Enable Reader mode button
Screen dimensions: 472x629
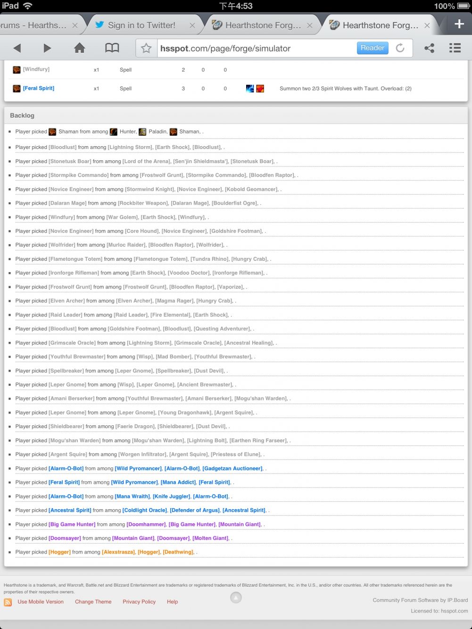(373, 48)
